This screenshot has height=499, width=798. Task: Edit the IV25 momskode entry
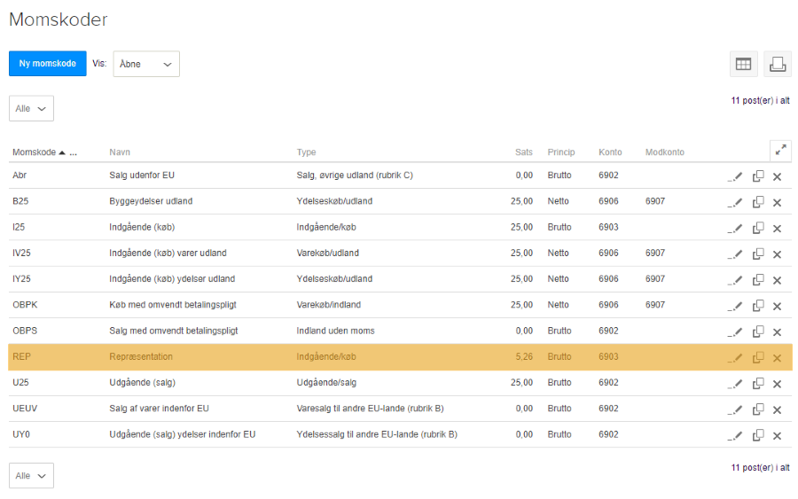click(735, 254)
